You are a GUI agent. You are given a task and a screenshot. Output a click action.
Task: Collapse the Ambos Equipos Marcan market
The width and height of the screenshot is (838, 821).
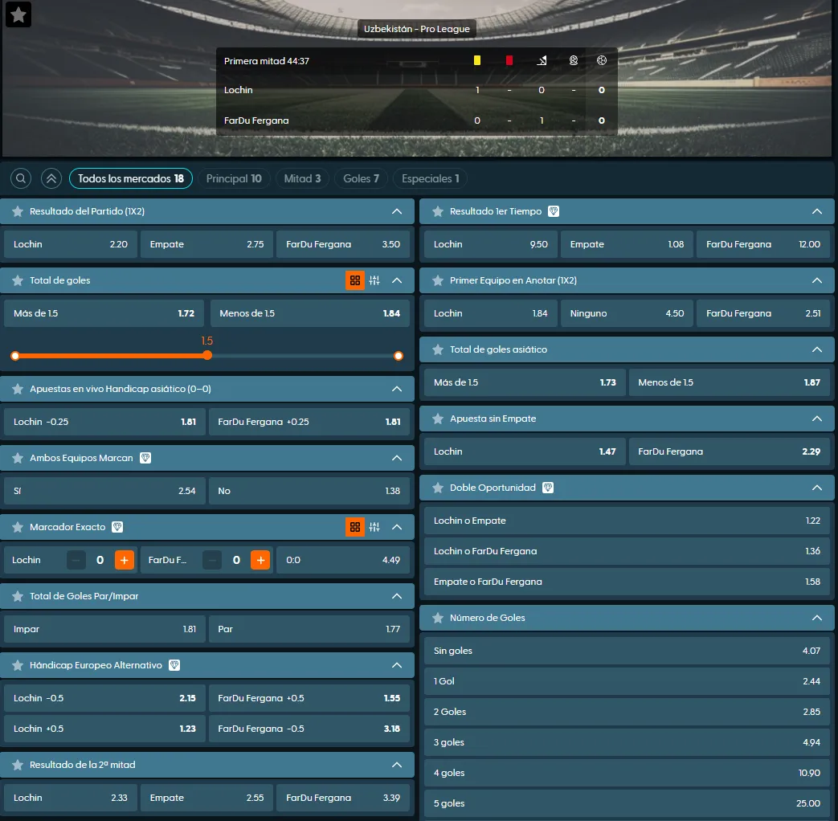397,458
